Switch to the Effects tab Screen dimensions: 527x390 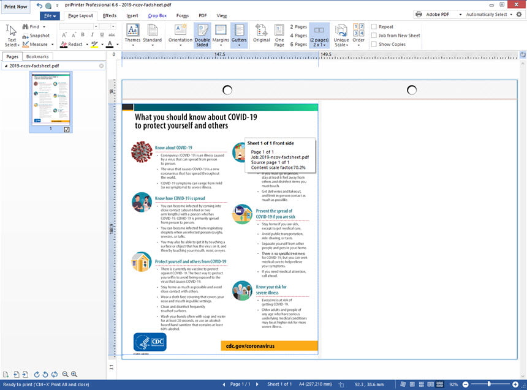(x=110, y=15)
